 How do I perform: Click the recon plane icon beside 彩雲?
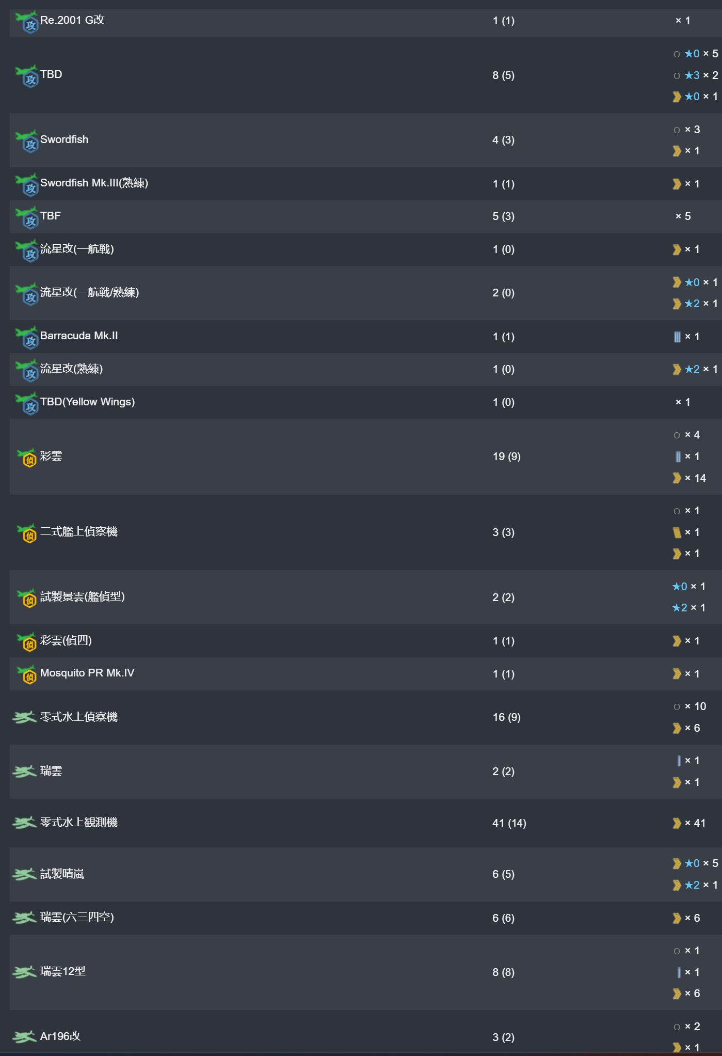click(x=26, y=458)
